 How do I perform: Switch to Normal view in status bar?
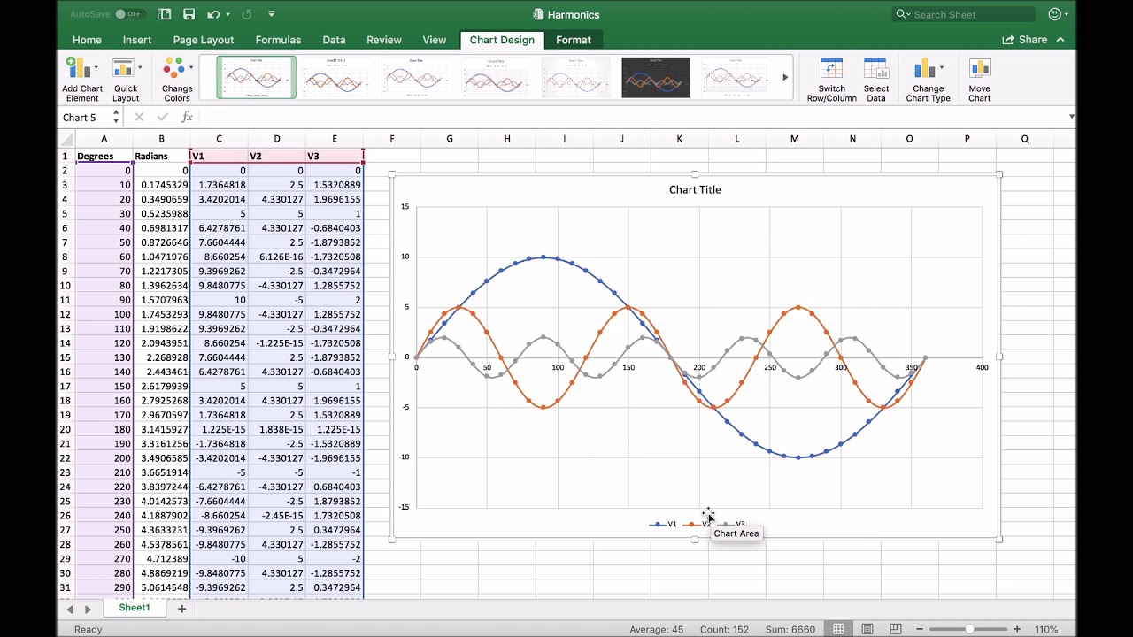(837, 629)
